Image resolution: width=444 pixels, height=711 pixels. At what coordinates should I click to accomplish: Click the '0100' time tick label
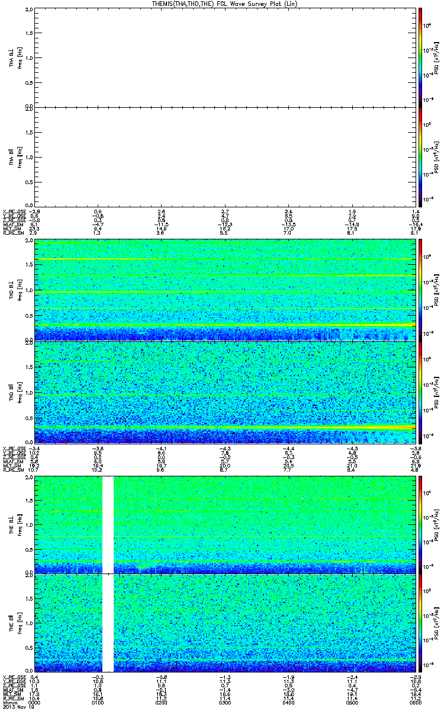click(x=98, y=702)
